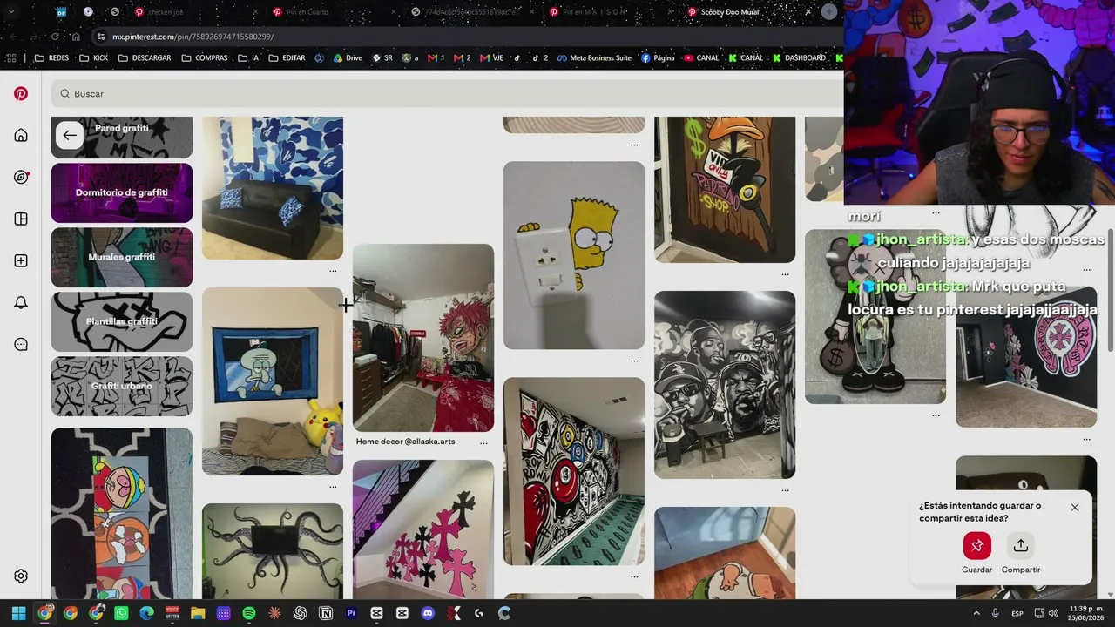The image size is (1115, 627).
Task: Dismiss the guardar o compartir popup
Action: [x=1075, y=508]
